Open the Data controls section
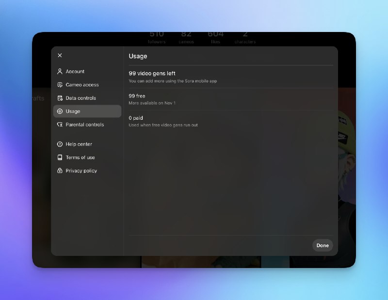The height and width of the screenshot is (300, 388). tap(87, 98)
